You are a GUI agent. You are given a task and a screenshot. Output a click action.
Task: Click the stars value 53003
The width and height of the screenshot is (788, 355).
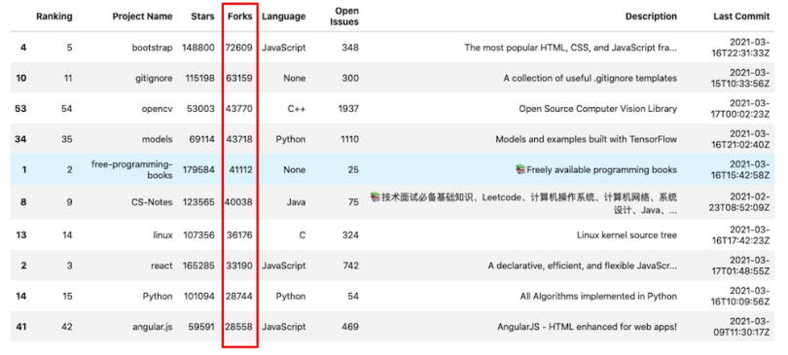click(x=200, y=109)
